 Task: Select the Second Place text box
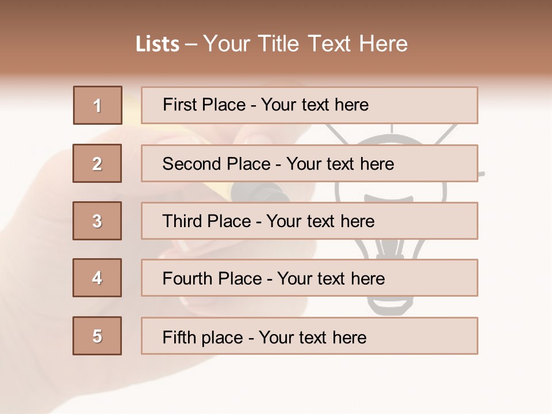click(x=309, y=163)
